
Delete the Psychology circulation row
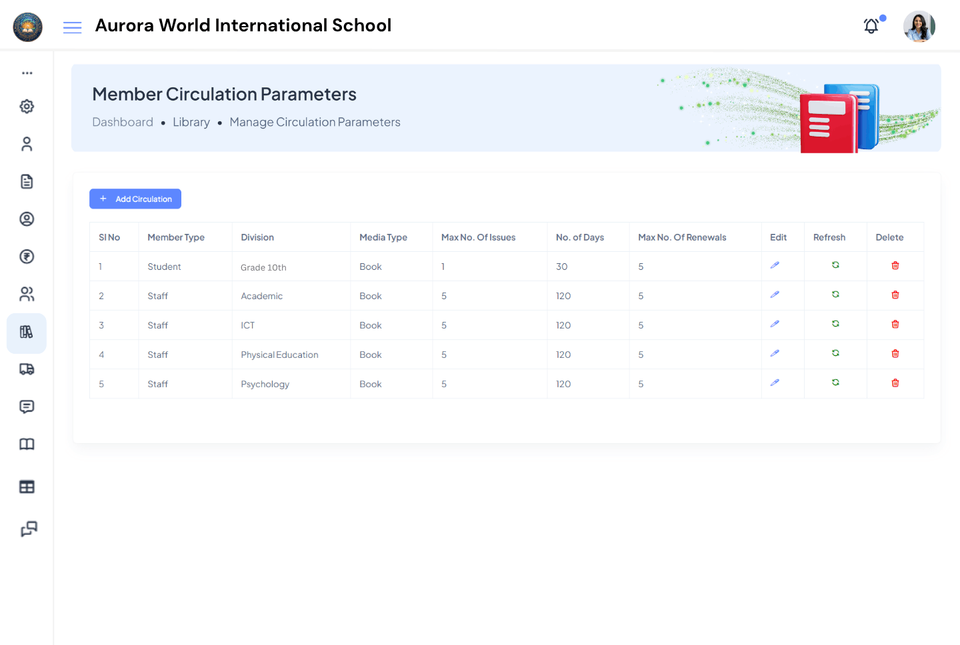[x=895, y=382]
